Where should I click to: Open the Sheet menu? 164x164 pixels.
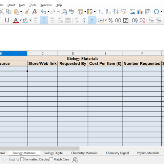[x=11, y=5]
